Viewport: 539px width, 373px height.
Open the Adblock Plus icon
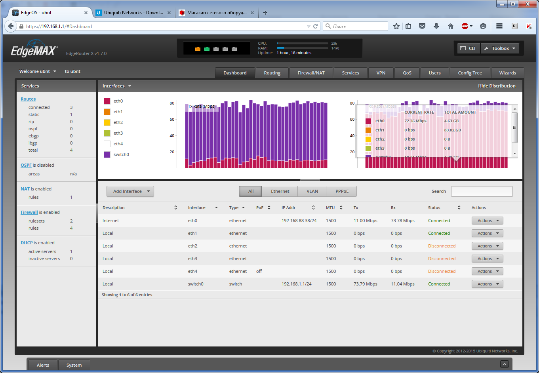(465, 26)
